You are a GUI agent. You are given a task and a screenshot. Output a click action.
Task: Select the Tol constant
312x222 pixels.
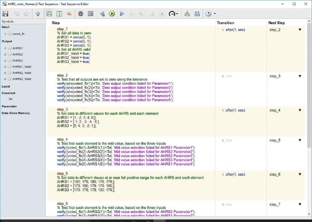(10, 99)
